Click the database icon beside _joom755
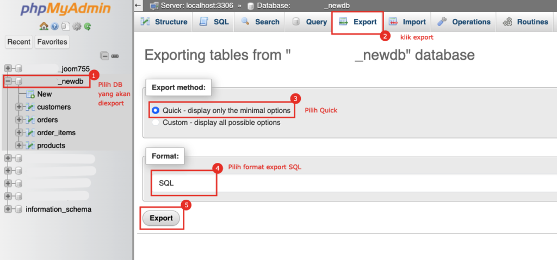 [x=19, y=69]
